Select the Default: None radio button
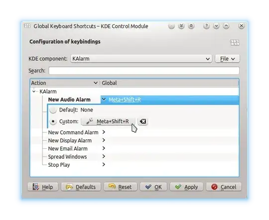The height and width of the screenshot is (220, 269). [53, 110]
